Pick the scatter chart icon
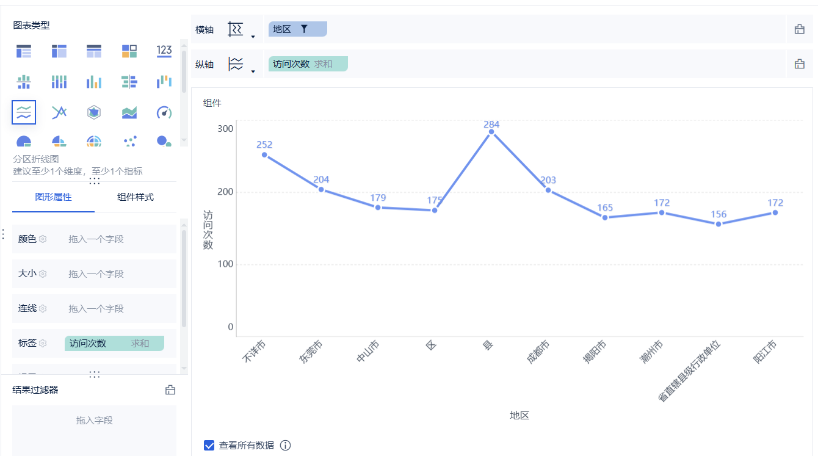The height and width of the screenshot is (456, 818). coord(129,141)
